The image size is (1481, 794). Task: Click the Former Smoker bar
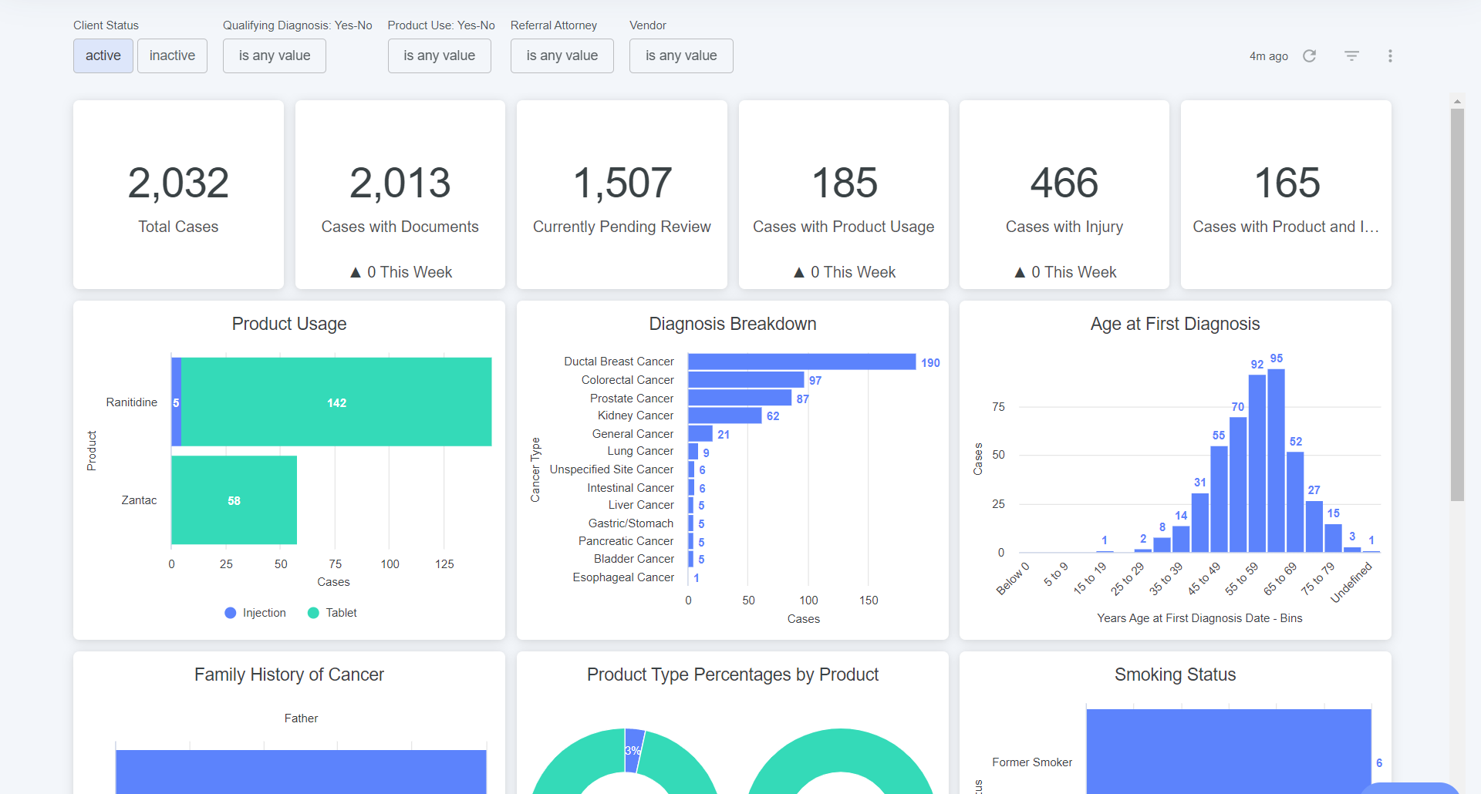(x=1229, y=752)
